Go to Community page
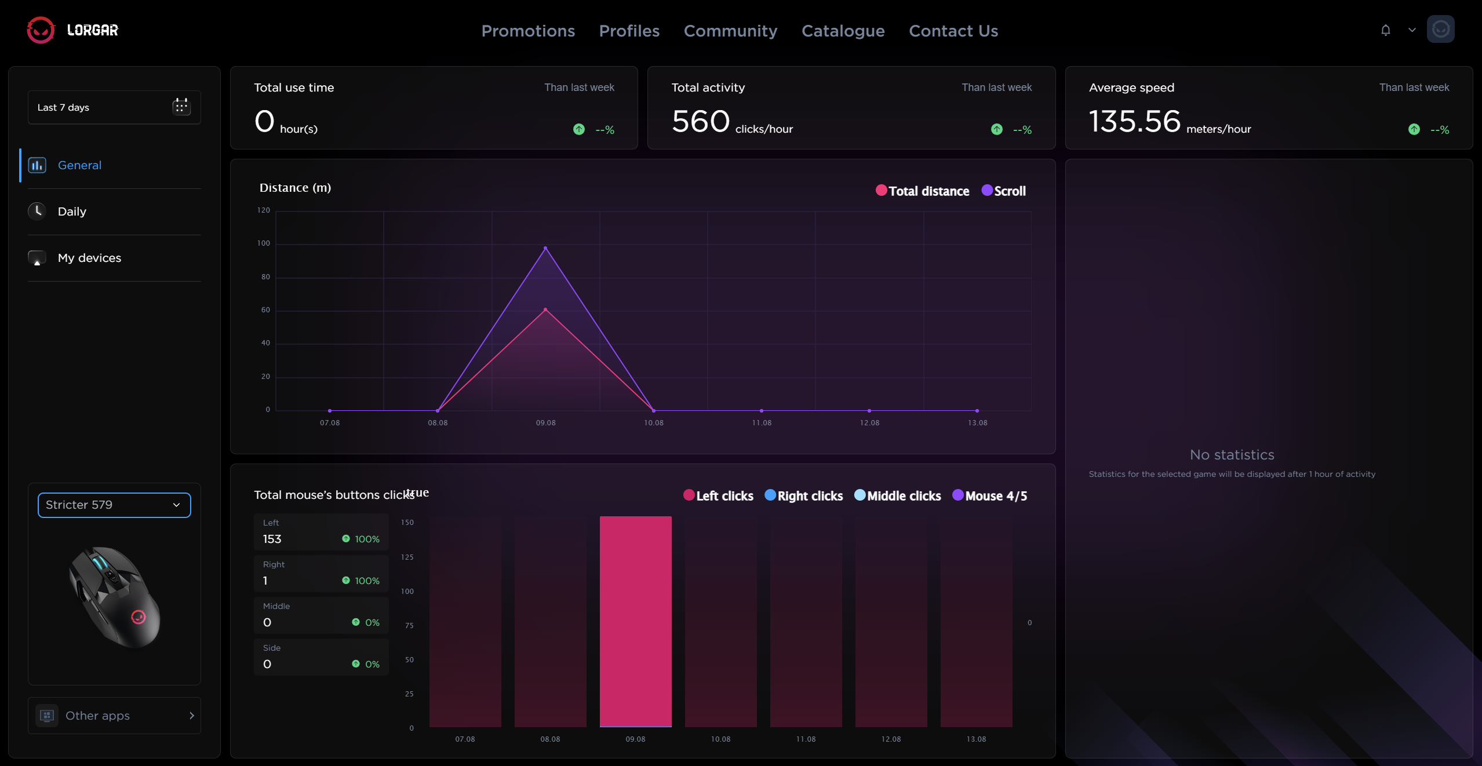Image resolution: width=1482 pixels, height=766 pixels. (x=730, y=31)
